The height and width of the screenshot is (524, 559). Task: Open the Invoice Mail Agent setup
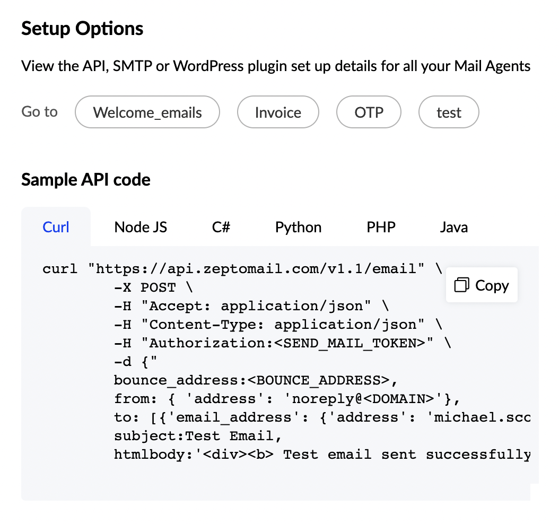click(x=277, y=112)
